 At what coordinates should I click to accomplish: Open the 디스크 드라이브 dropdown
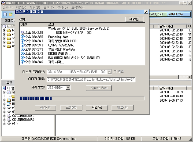pos(109,72)
